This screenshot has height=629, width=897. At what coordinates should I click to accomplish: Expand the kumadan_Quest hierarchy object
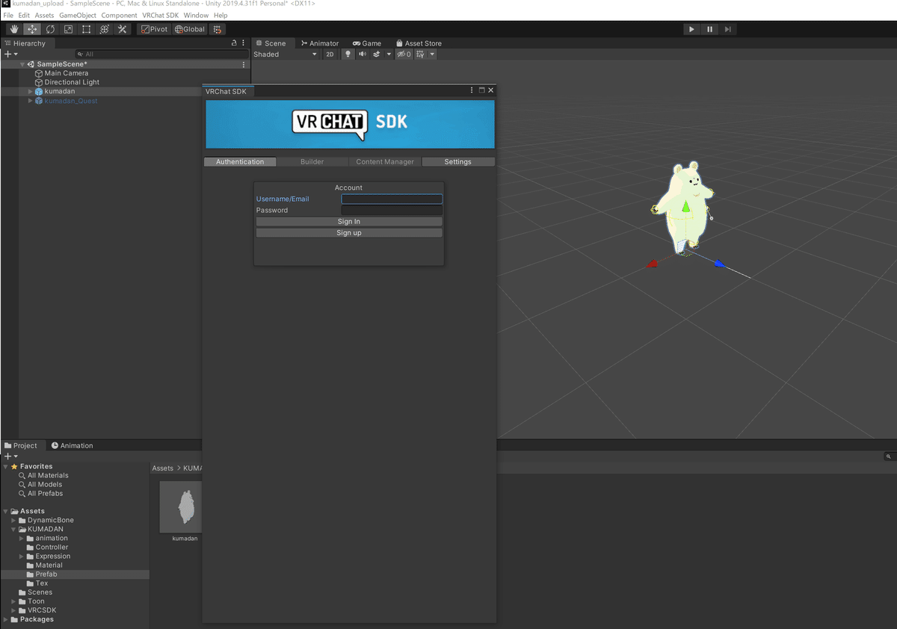(31, 101)
